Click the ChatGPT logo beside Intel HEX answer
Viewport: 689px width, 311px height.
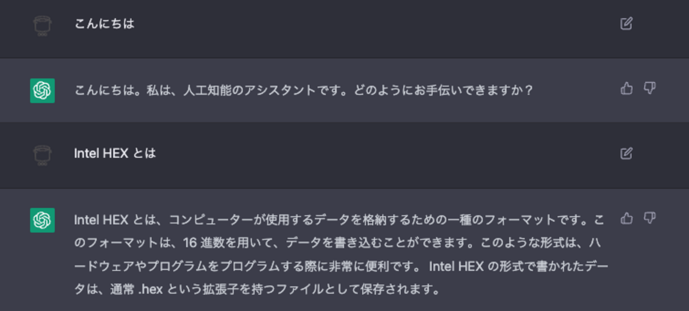(x=42, y=220)
